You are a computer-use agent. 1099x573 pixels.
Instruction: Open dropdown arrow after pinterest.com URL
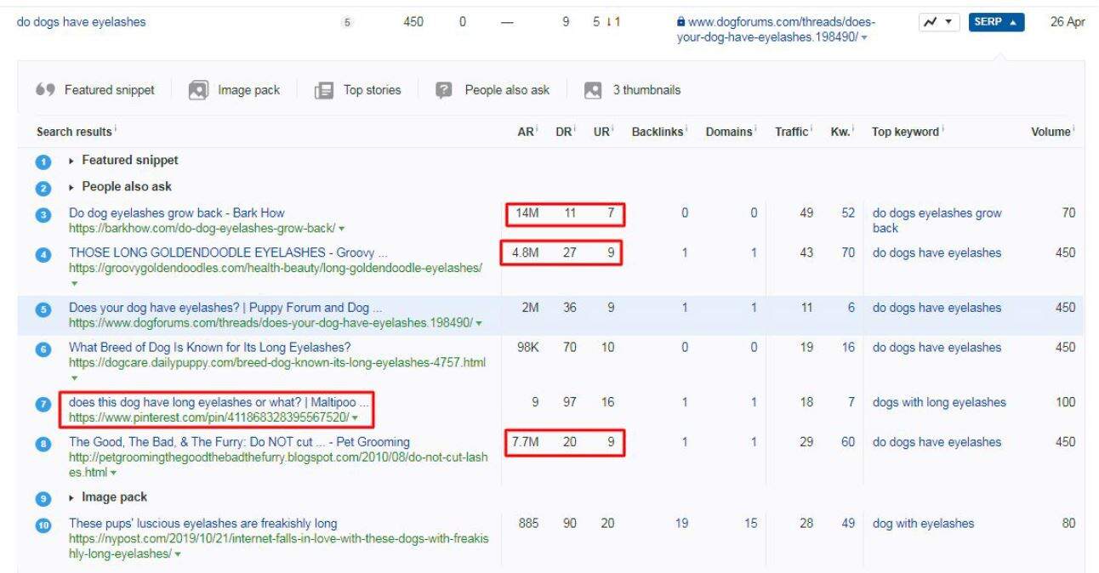click(x=355, y=417)
